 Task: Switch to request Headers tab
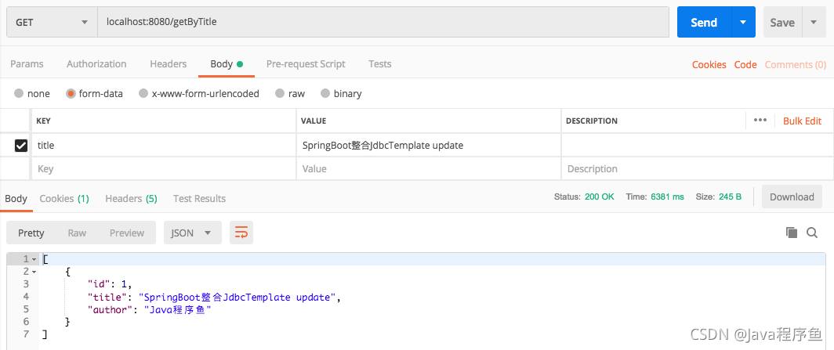168,63
